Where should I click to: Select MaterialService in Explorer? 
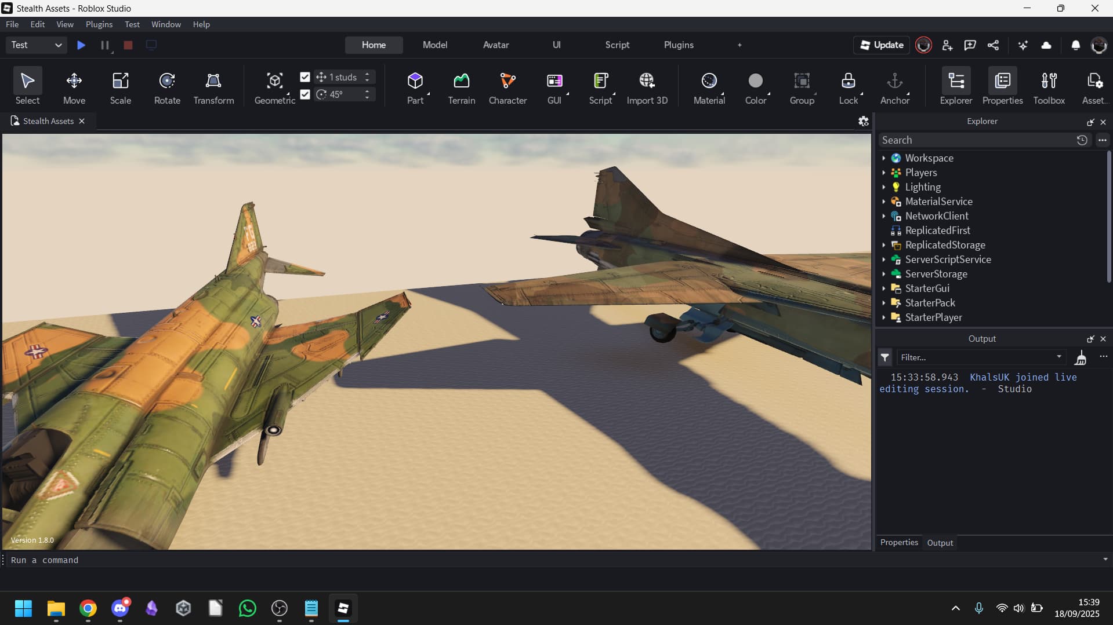coord(938,202)
